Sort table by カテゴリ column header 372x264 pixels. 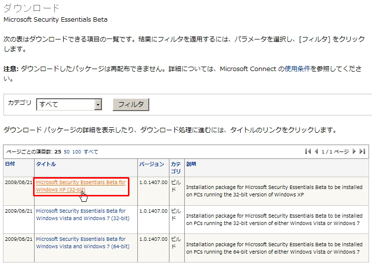176,168
